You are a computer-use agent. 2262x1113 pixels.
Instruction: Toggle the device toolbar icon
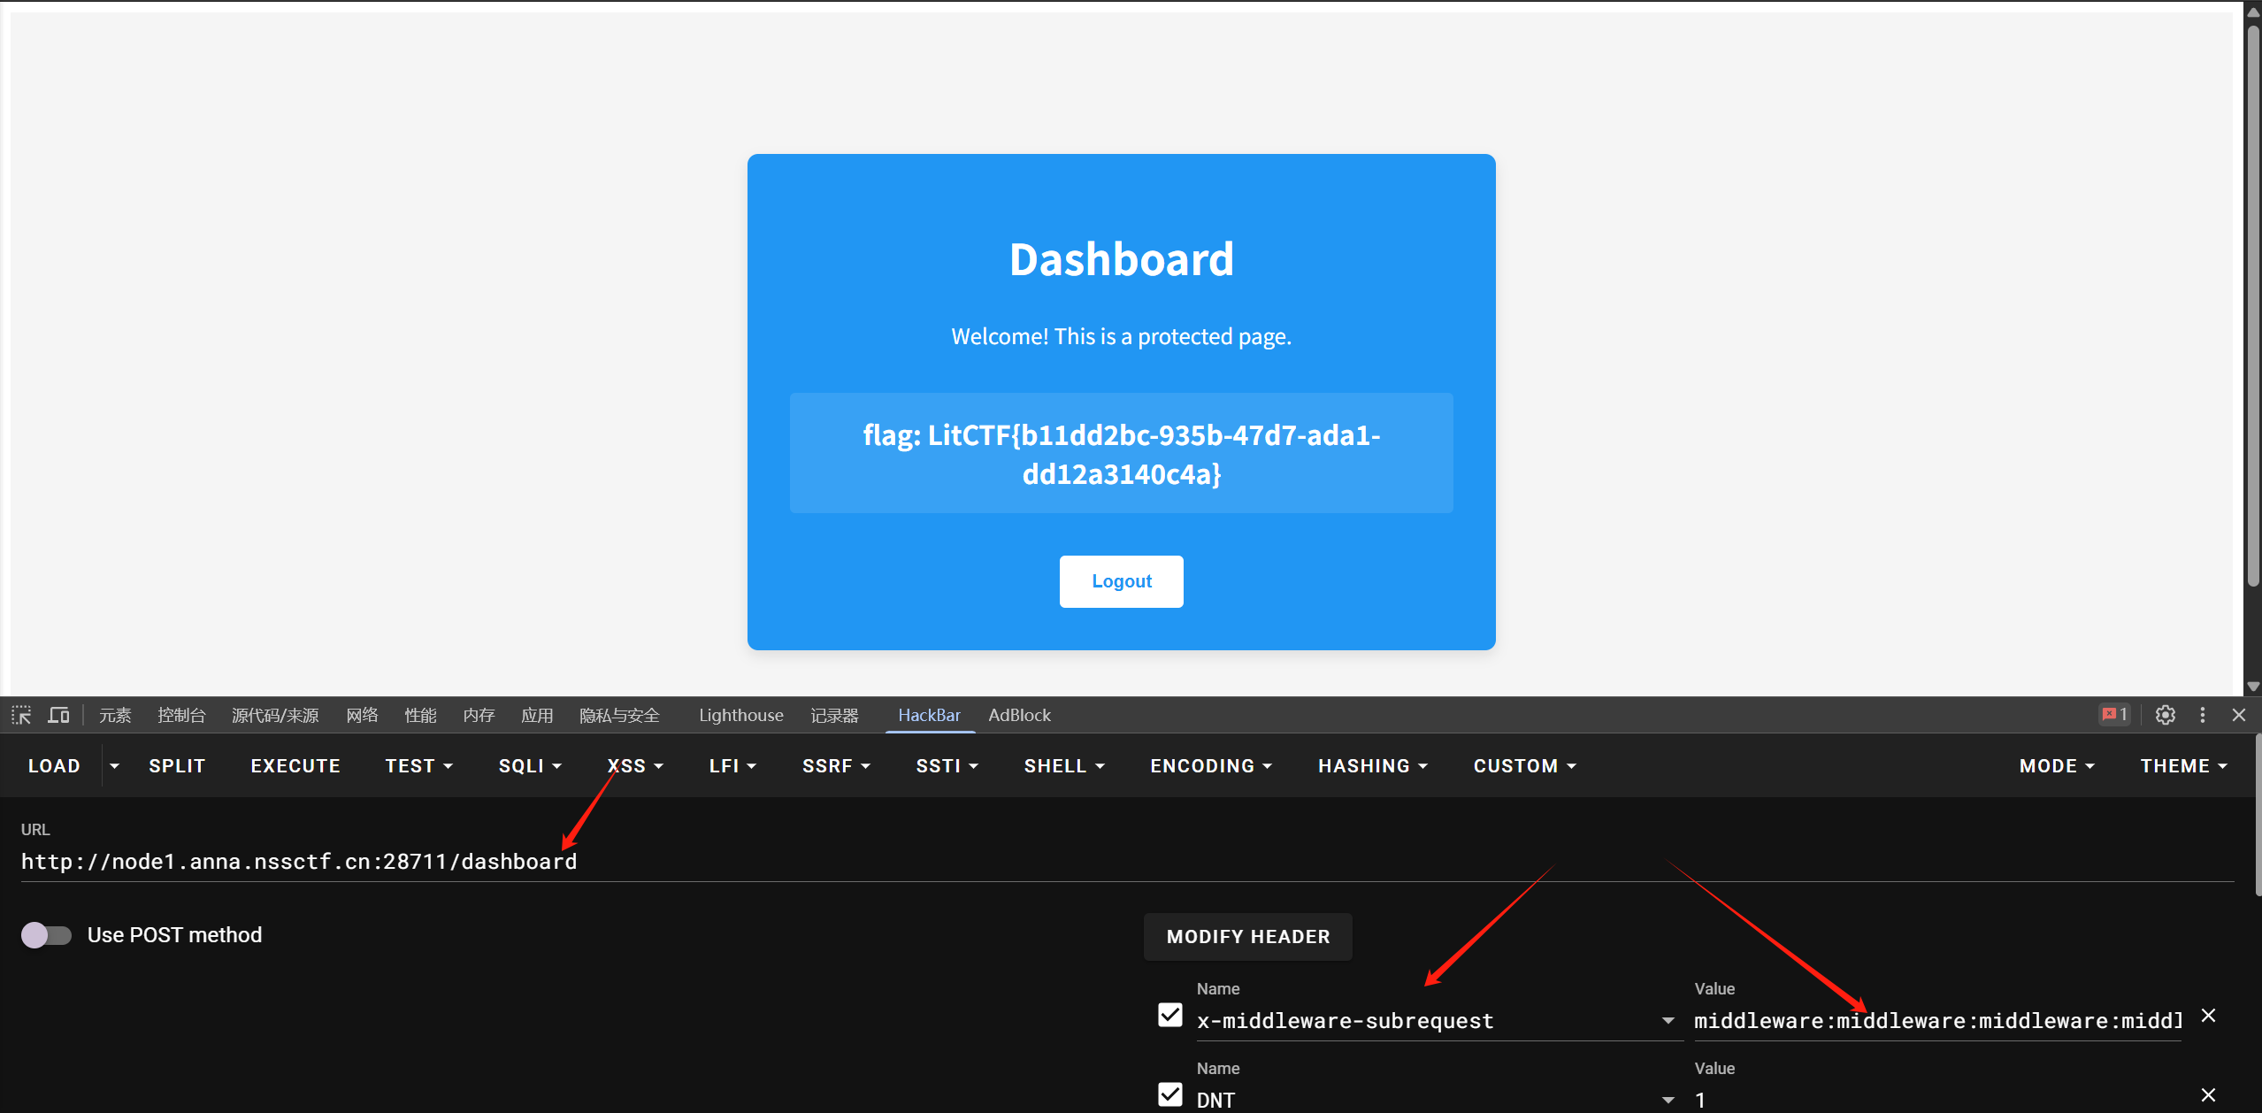pyautogui.click(x=58, y=715)
